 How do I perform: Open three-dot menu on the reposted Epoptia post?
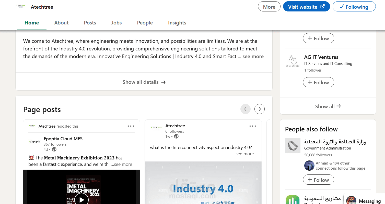pos(131,126)
